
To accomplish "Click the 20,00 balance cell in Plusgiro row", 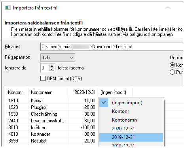I will click(83, 107).
